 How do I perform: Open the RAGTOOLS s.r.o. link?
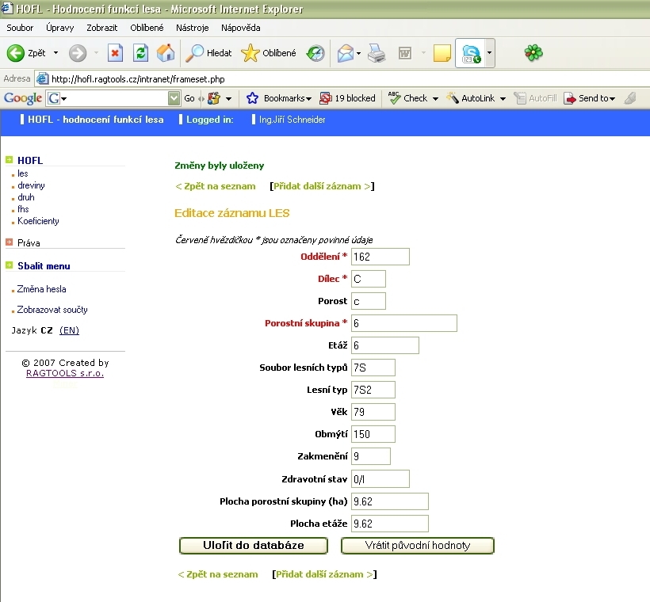(x=65, y=373)
